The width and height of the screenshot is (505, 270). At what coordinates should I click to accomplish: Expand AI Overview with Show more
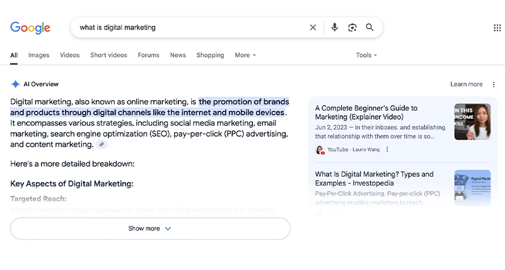(x=150, y=228)
